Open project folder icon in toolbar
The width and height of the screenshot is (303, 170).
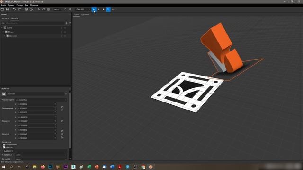coord(2,9)
